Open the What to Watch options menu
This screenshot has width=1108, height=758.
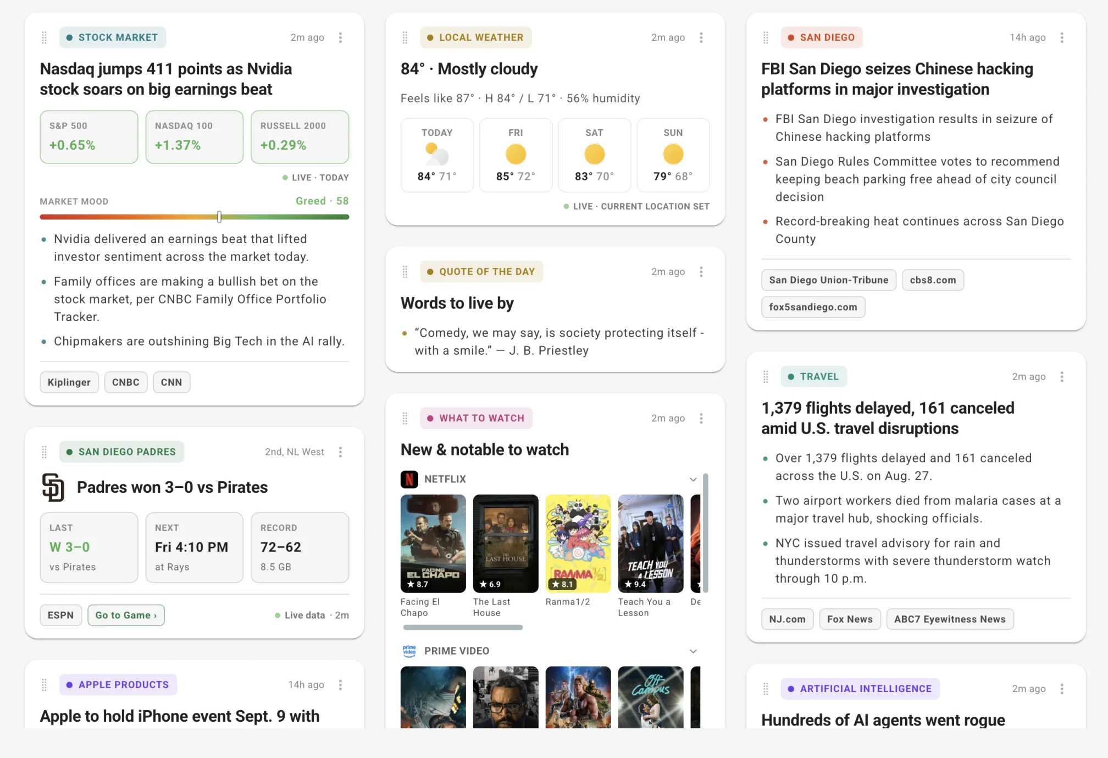[701, 418]
